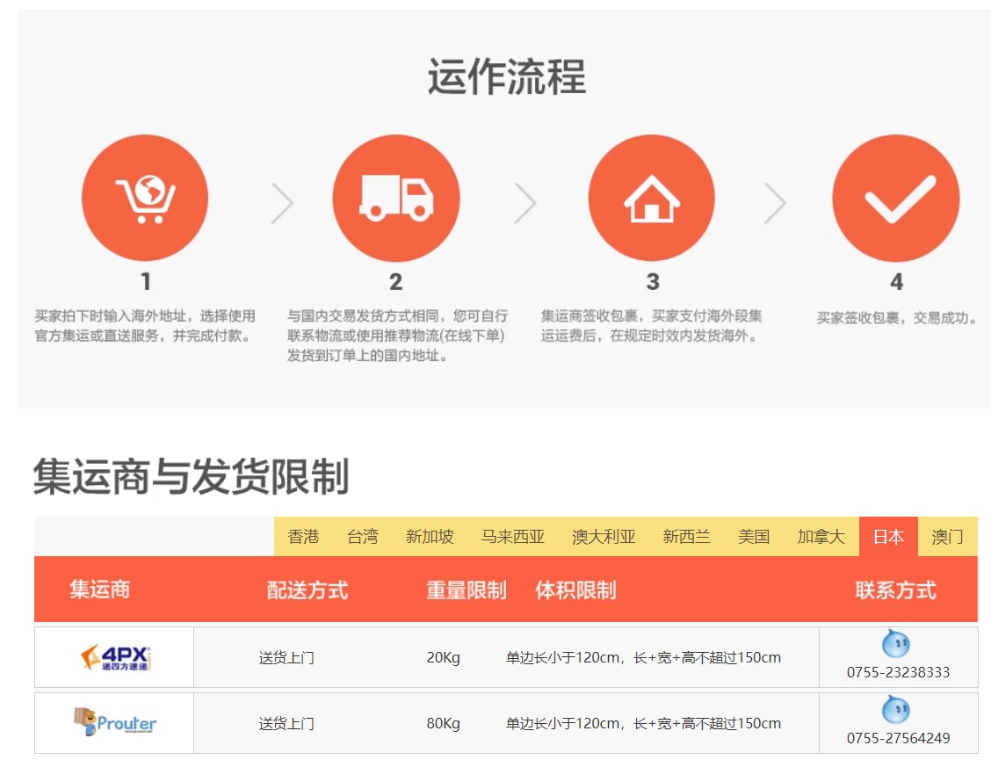Click the step 1 description text
This screenshot has width=991, height=760.
pos(145,326)
